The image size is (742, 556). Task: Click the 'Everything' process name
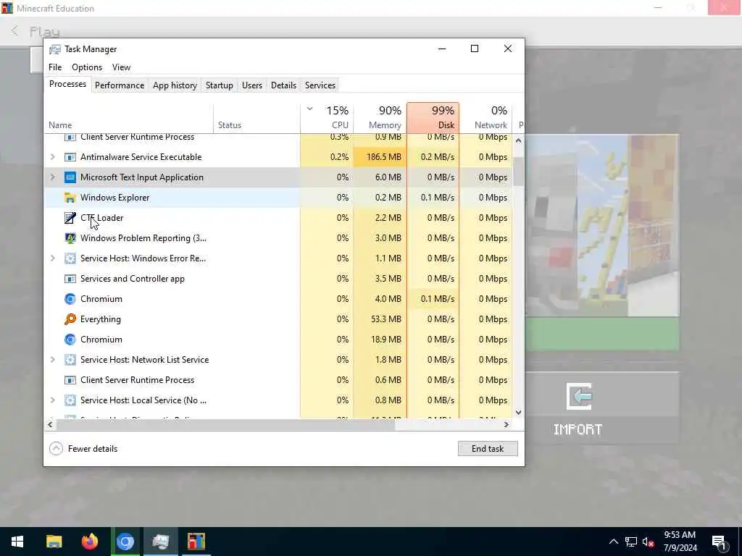[x=100, y=319]
